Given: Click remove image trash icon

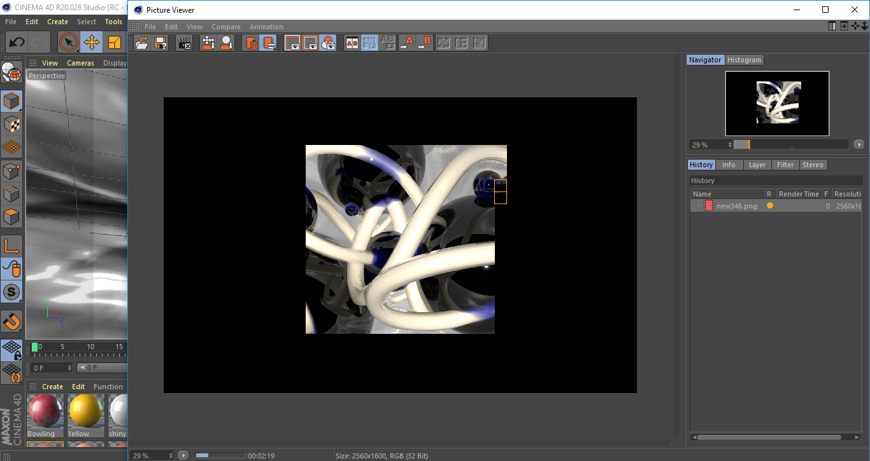Looking at the screenshot, I should coord(251,43).
